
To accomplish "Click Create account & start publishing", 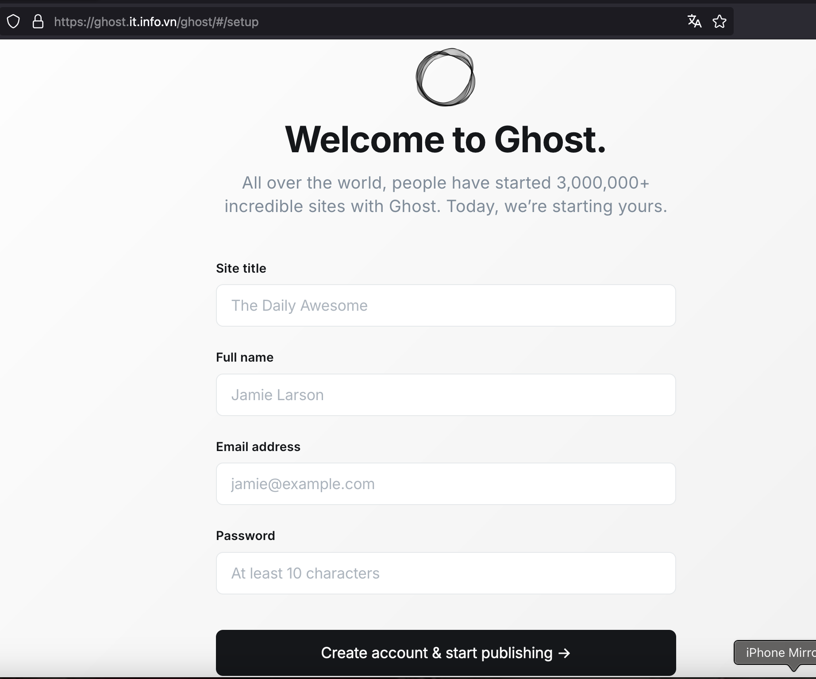I will 445,653.
